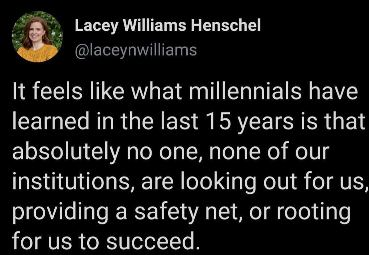Screen dimensions: 369x255
Task: Open the @laceynwilliams handle link
Action: point(136,50)
